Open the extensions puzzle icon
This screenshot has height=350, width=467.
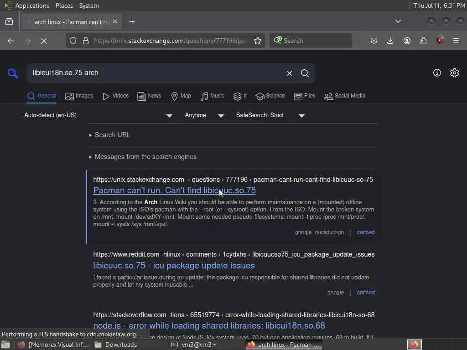tap(423, 41)
